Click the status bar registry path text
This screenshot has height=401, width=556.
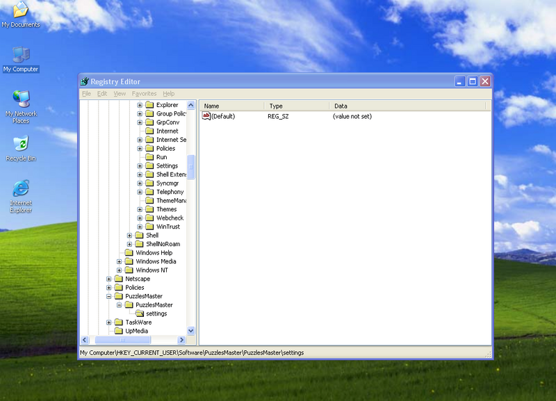click(x=192, y=353)
